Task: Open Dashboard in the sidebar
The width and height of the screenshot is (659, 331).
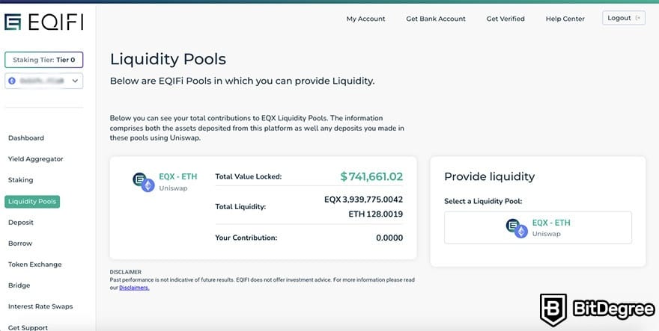Action: [x=26, y=138]
